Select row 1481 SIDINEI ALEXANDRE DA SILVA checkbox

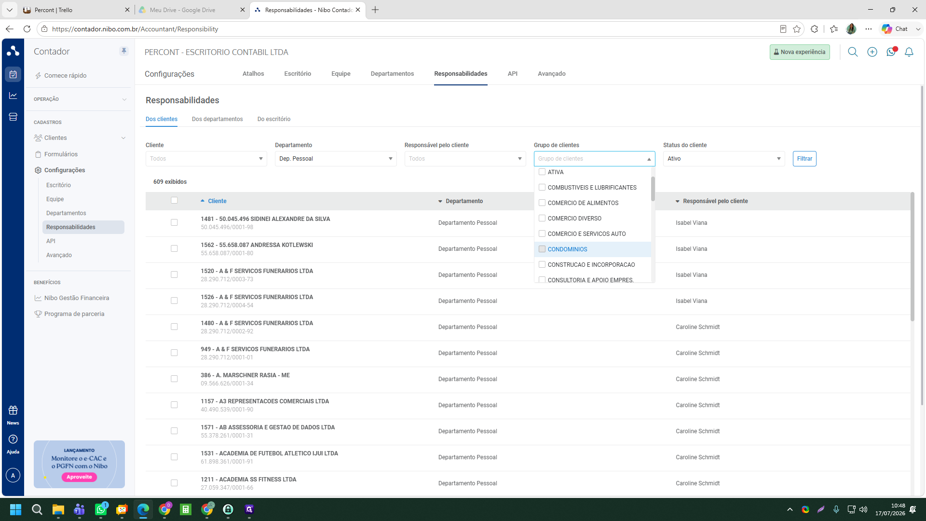coord(174,222)
